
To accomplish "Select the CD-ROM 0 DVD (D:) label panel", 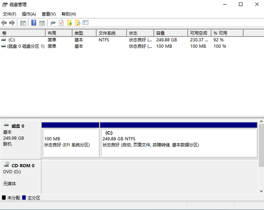I will pos(20,177).
